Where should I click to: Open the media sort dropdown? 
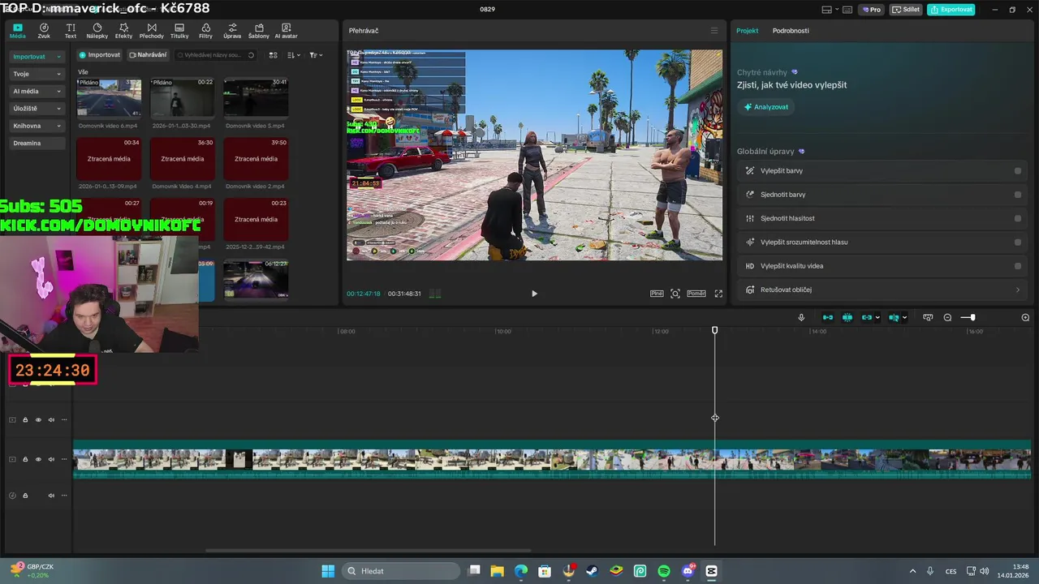[x=294, y=55]
